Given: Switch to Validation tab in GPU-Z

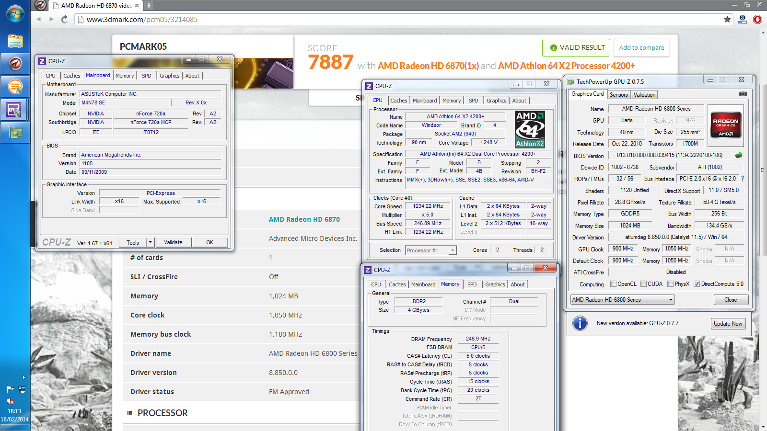Looking at the screenshot, I should pos(644,95).
